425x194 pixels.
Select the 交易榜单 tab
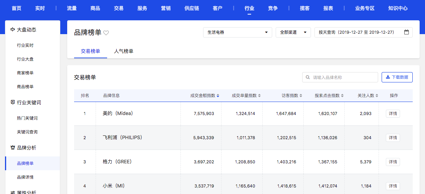[x=91, y=51]
